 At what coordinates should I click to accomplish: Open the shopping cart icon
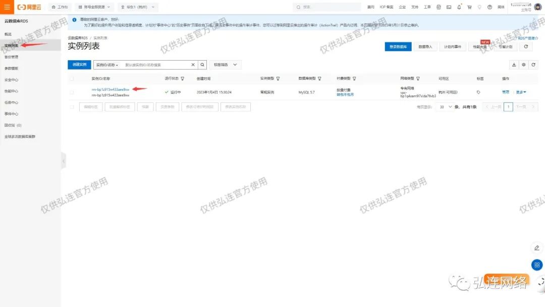469,7
